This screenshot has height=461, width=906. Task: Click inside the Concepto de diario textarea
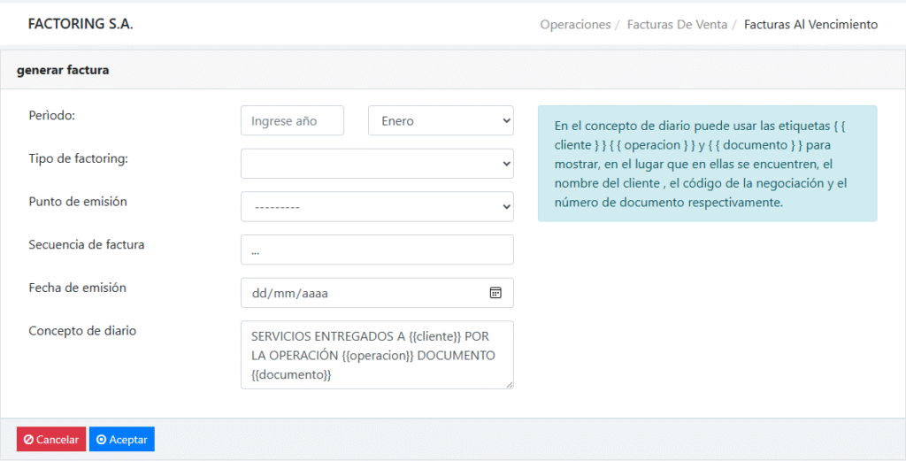[377, 355]
